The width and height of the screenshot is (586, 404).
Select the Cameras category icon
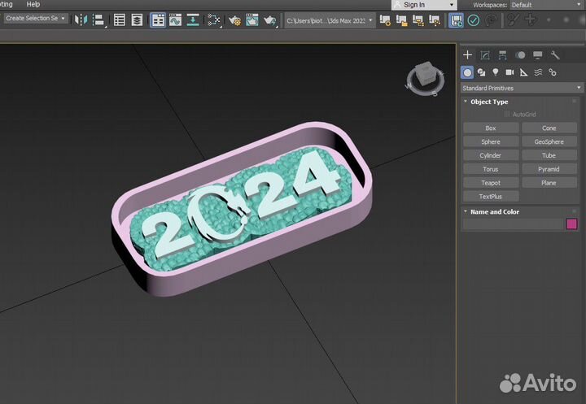point(509,72)
